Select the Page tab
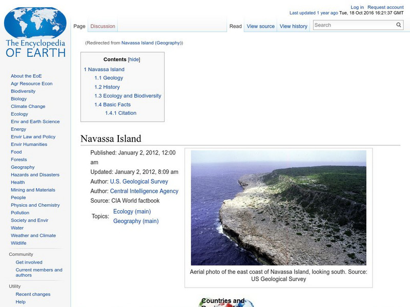410x307 pixels. pyautogui.click(x=79, y=25)
